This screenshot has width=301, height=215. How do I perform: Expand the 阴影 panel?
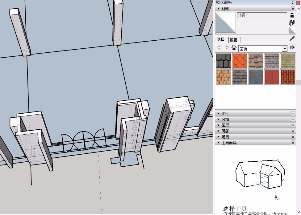219,131
